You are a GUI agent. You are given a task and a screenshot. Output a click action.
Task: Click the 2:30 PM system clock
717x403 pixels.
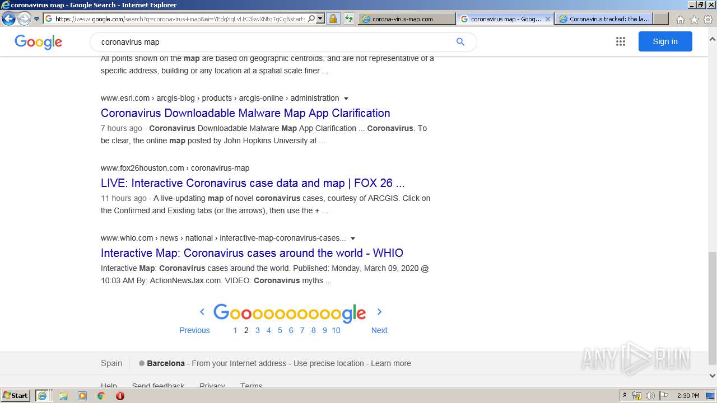coord(688,396)
